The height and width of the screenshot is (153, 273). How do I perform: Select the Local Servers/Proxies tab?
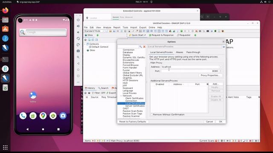(161, 52)
